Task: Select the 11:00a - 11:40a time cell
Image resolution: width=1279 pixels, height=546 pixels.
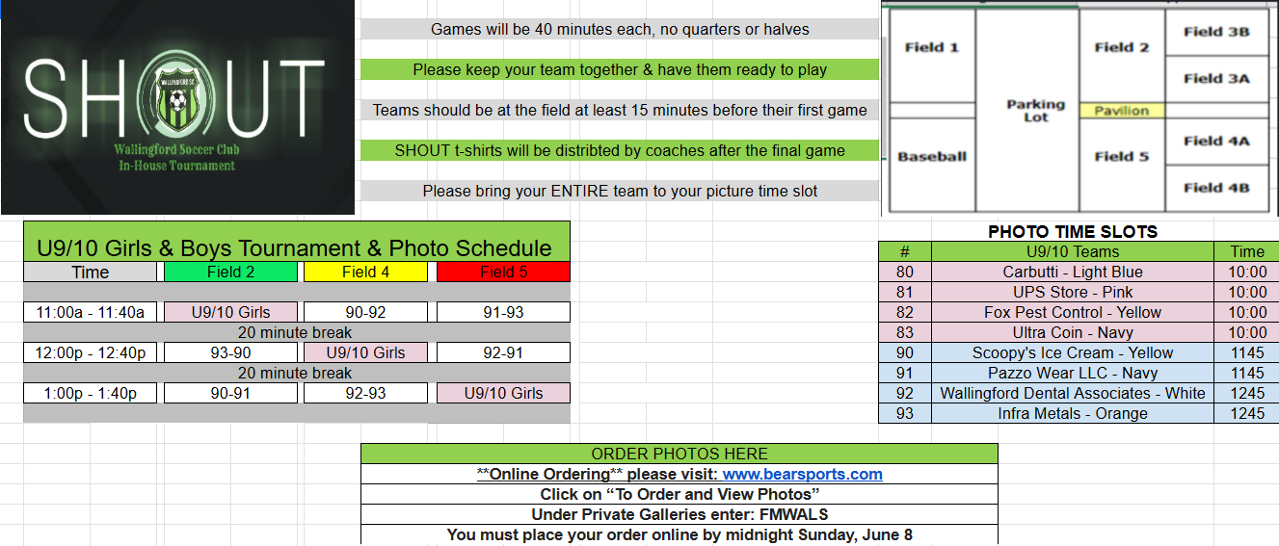Action: click(x=90, y=312)
